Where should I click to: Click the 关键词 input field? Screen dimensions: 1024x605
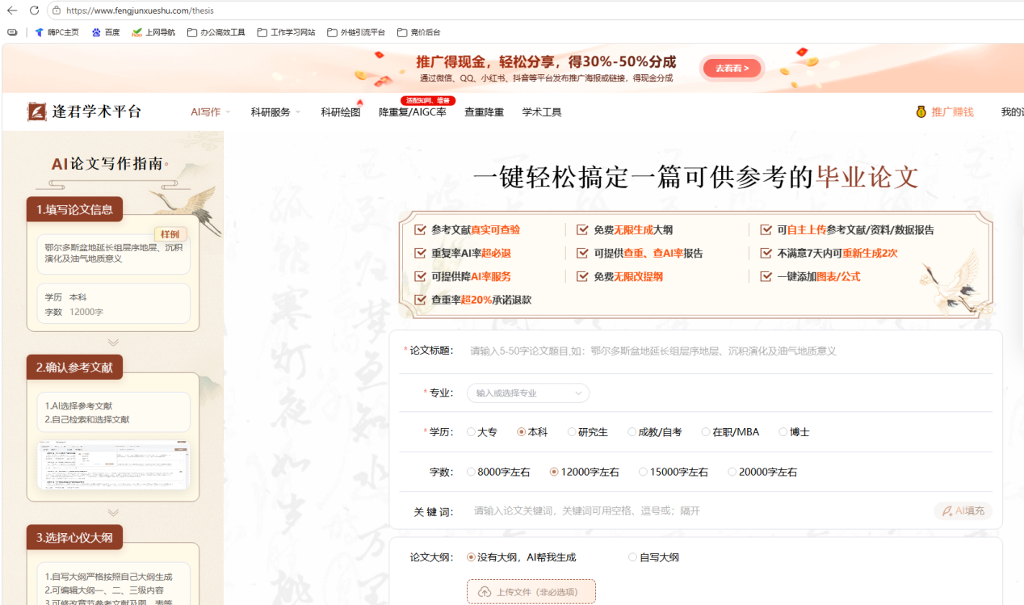coord(699,511)
